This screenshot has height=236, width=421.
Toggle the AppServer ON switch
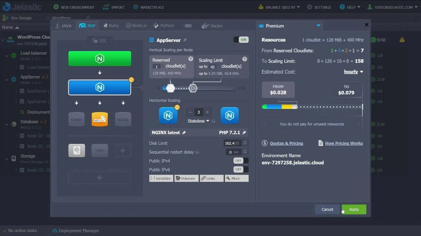pyautogui.click(x=241, y=40)
